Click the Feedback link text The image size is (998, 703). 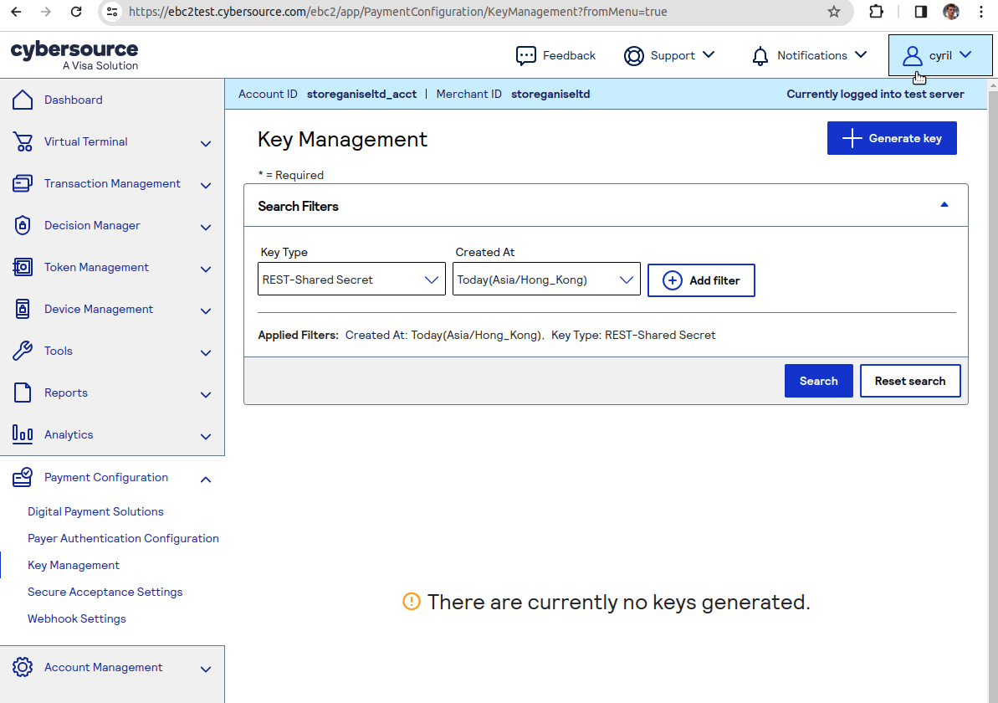[x=569, y=55]
